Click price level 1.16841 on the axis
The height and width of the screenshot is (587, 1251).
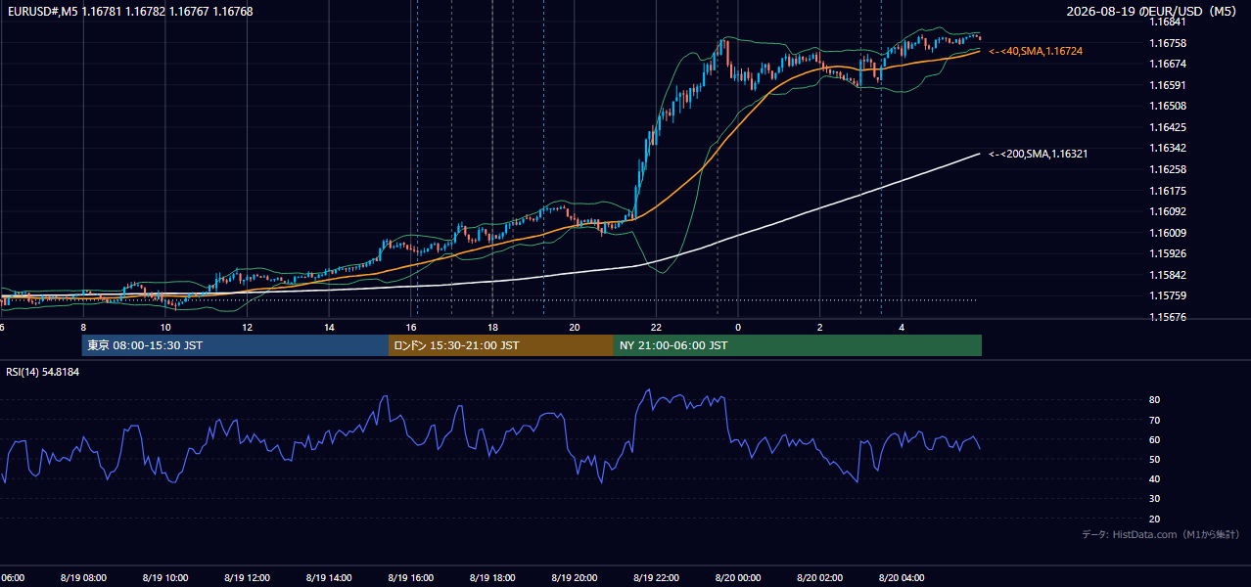pyautogui.click(x=1167, y=22)
